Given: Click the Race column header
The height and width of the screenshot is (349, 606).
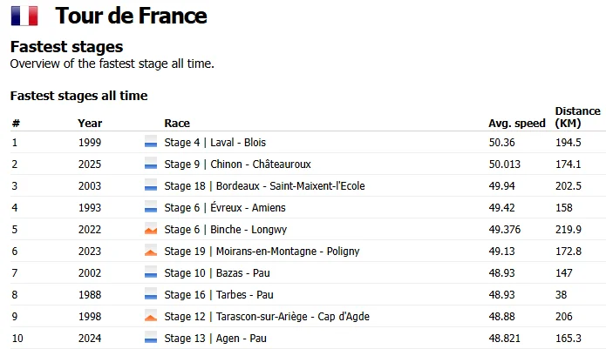Looking at the screenshot, I should (177, 124).
